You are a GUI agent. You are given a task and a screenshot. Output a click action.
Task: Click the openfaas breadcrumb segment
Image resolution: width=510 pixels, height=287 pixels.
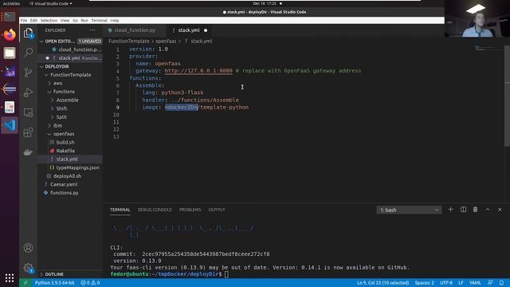click(x=166, y=41)
